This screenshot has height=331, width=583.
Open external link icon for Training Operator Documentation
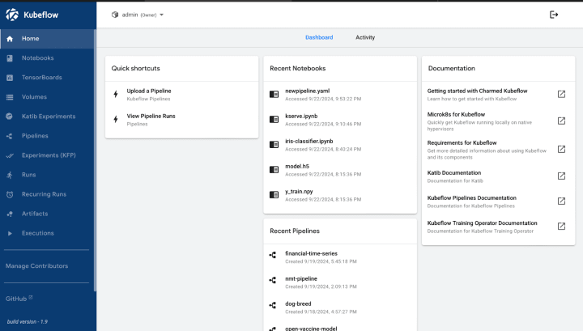(561, 227)
